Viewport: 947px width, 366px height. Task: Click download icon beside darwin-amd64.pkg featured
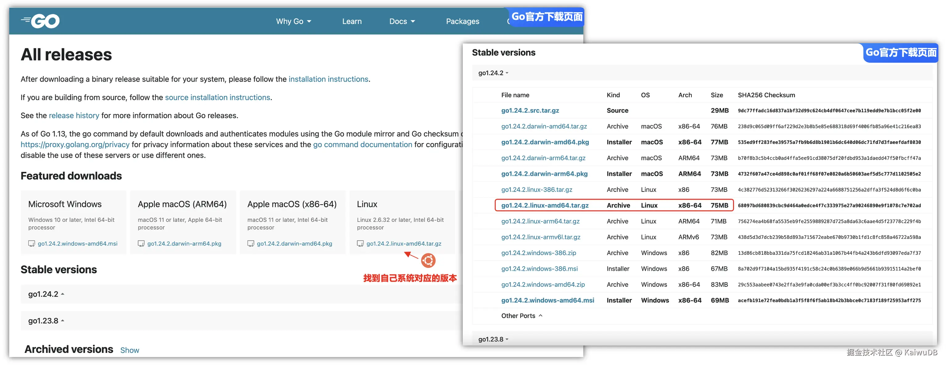(x=251, y=244)
